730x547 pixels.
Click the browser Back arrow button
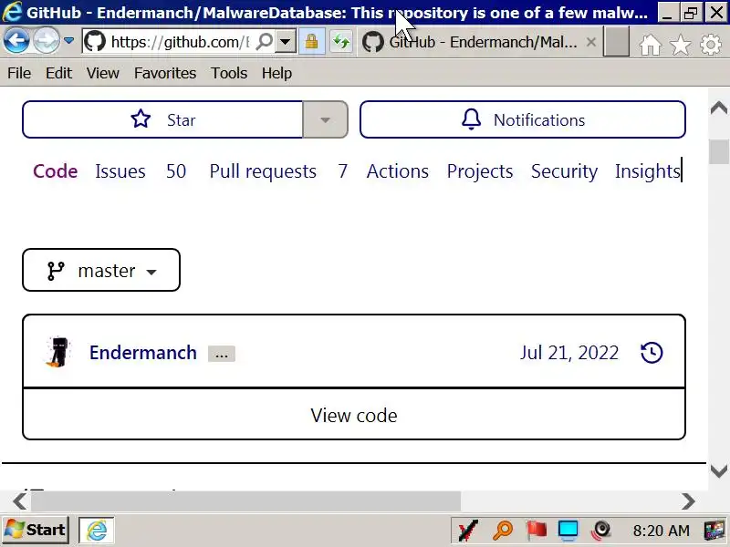click(16, 41)
